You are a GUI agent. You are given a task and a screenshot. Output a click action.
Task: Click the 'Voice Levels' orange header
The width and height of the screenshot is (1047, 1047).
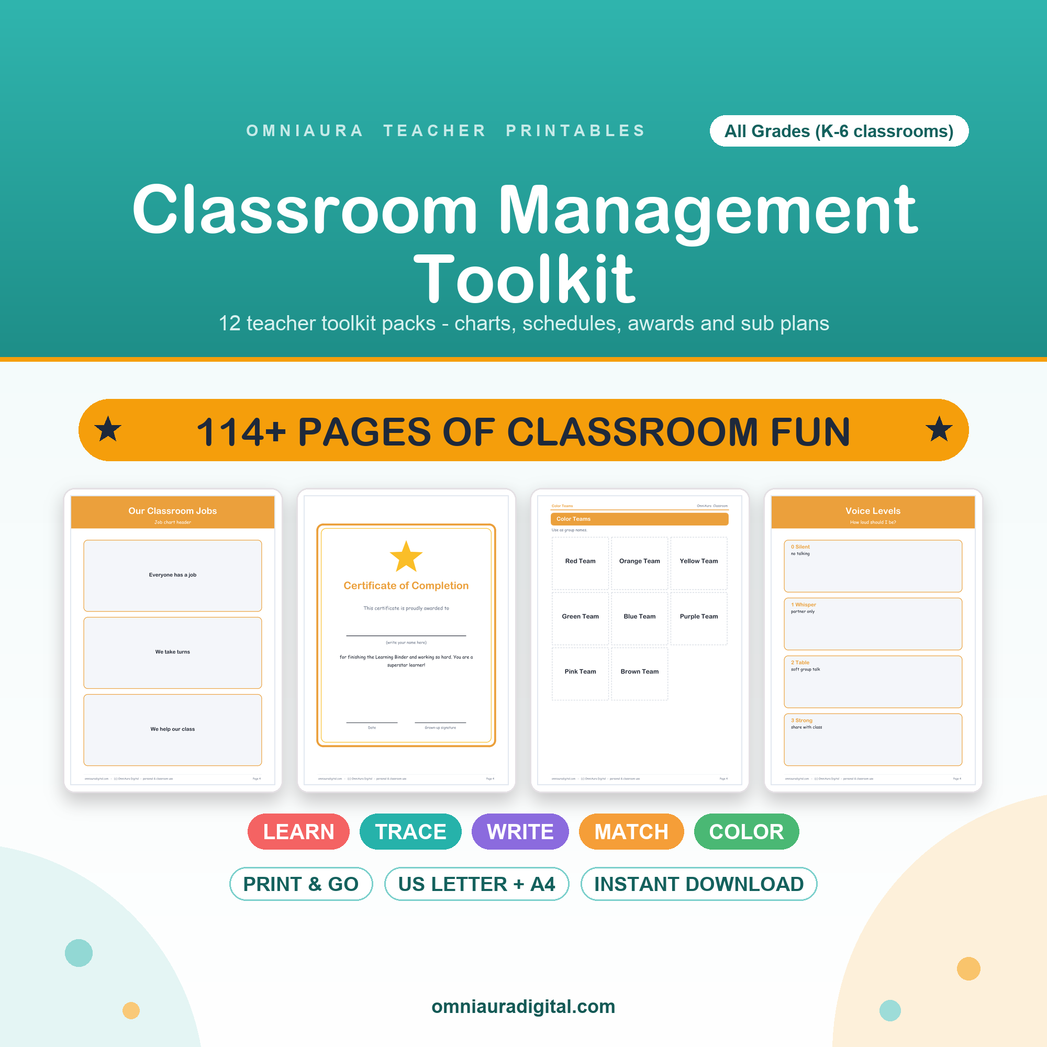click(x=873, y=512)
